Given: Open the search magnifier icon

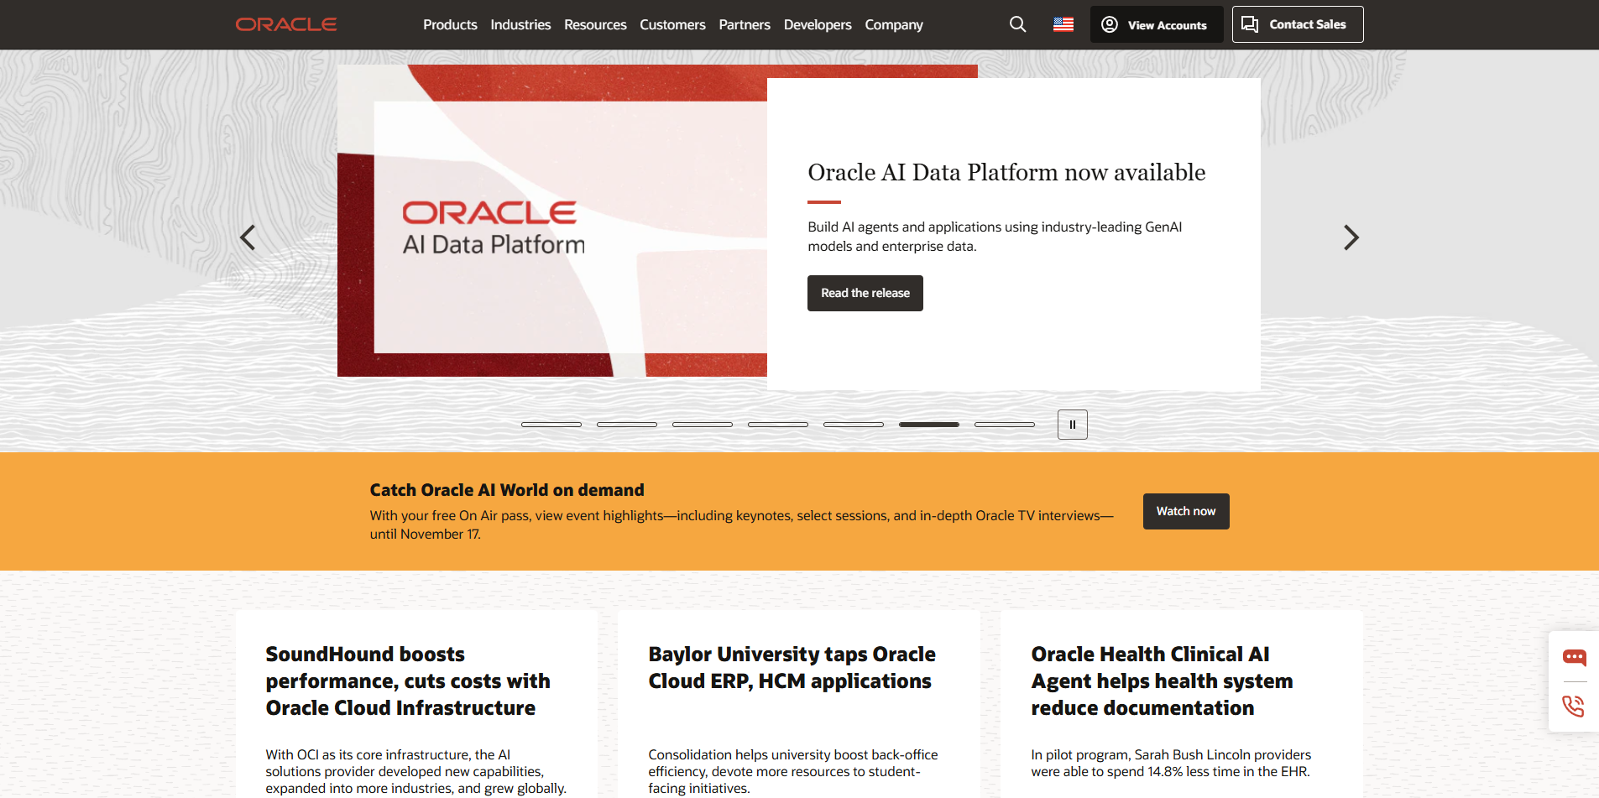Looking at the screenshot, I should click(1017, 24).
